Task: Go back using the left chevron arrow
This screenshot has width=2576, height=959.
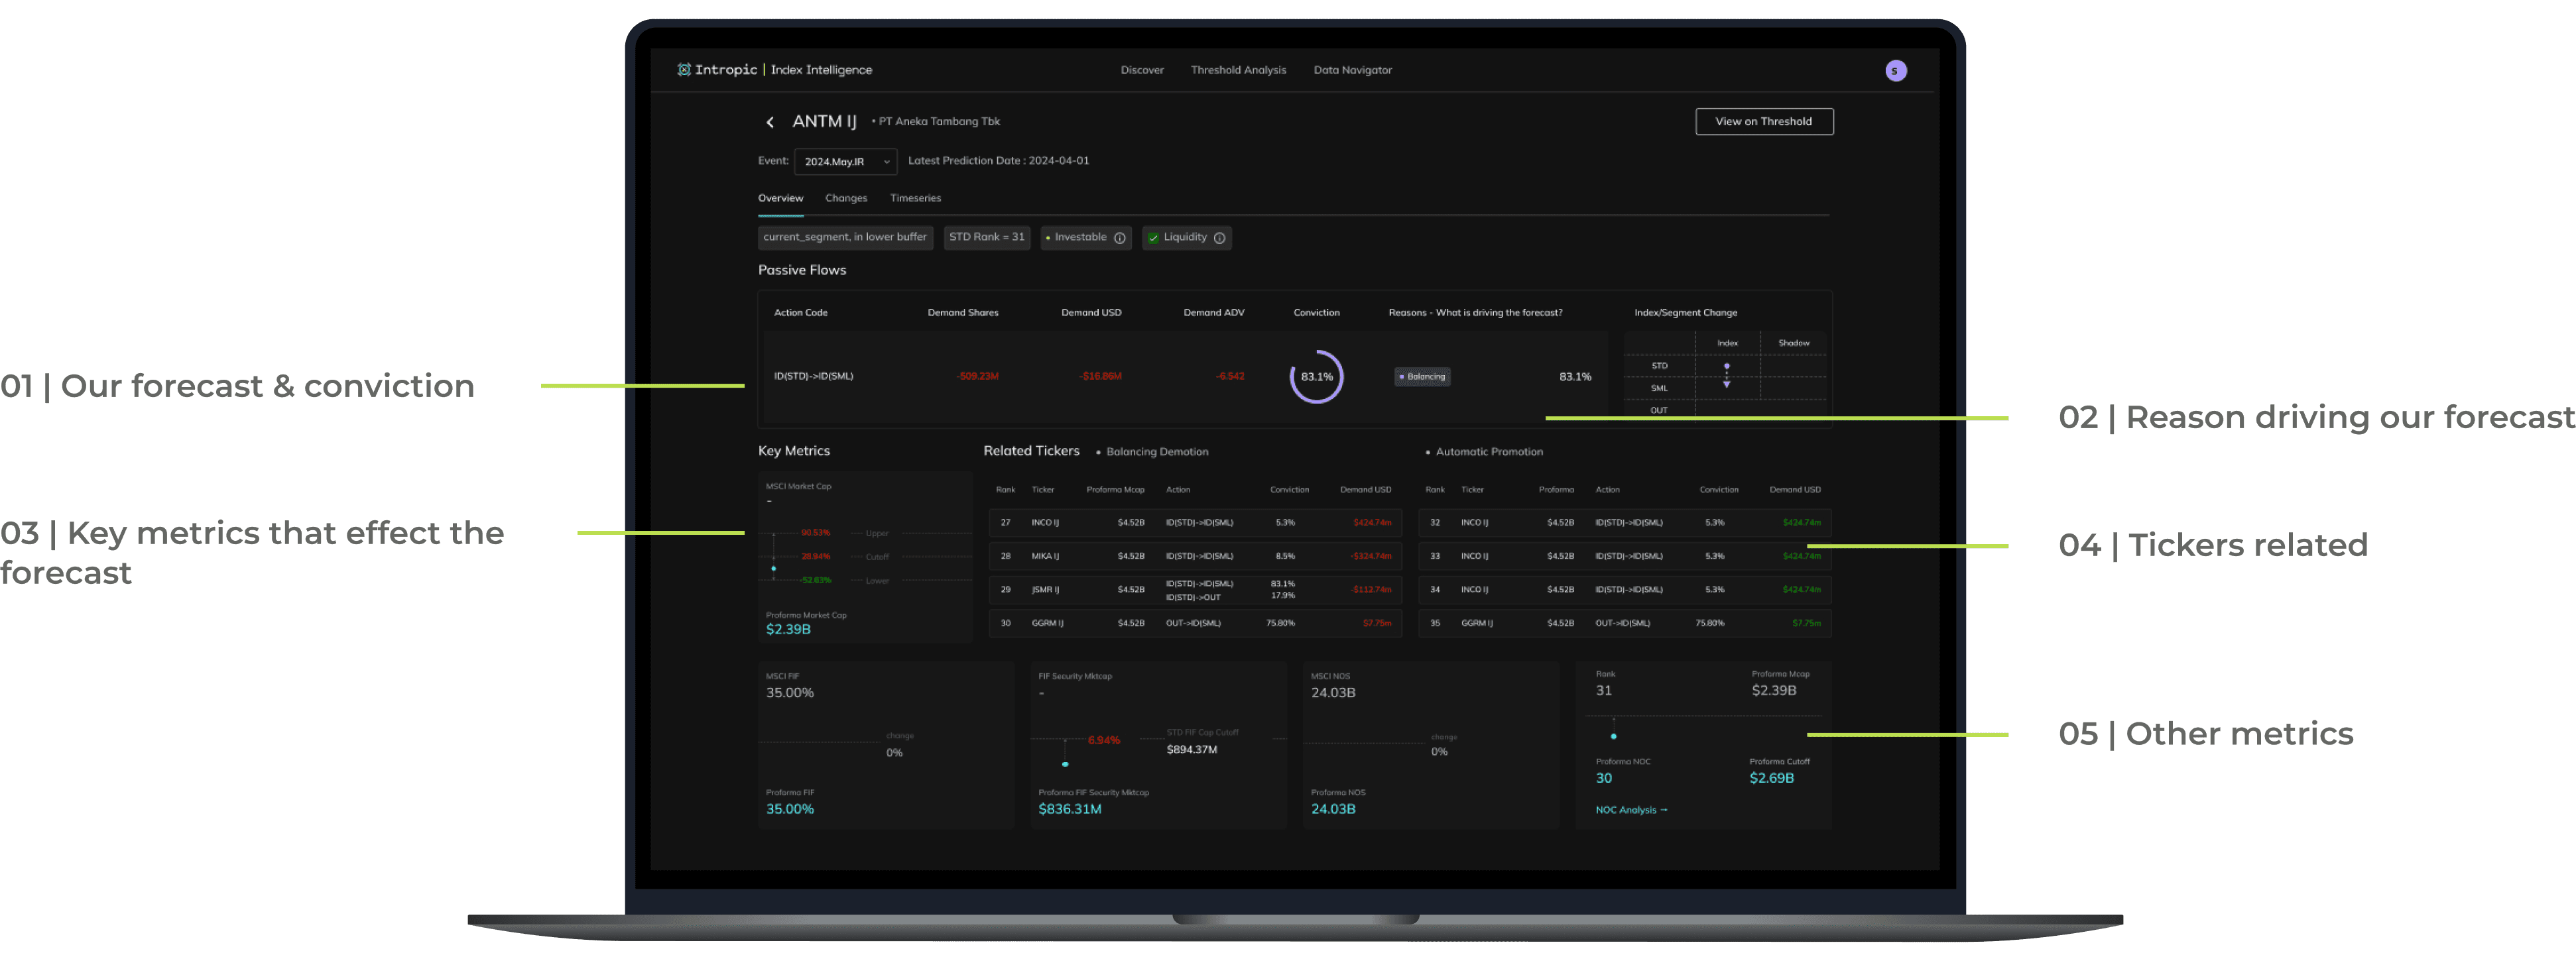Action: tap(770, 122)
